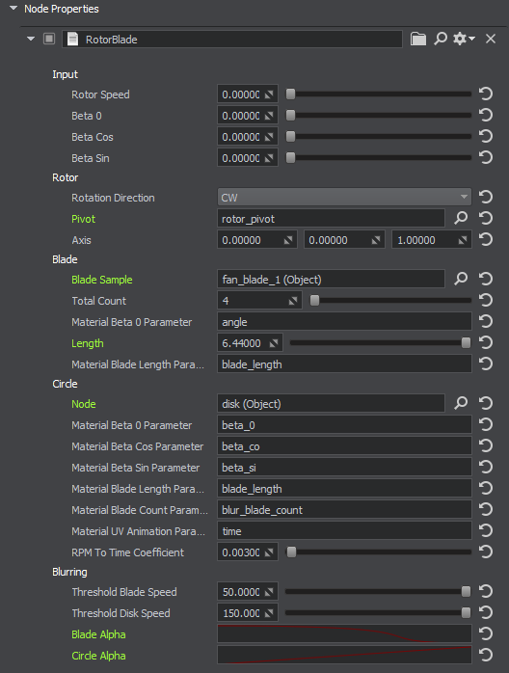Click the Length slider track
509x673 pixels.
(380, 343)
